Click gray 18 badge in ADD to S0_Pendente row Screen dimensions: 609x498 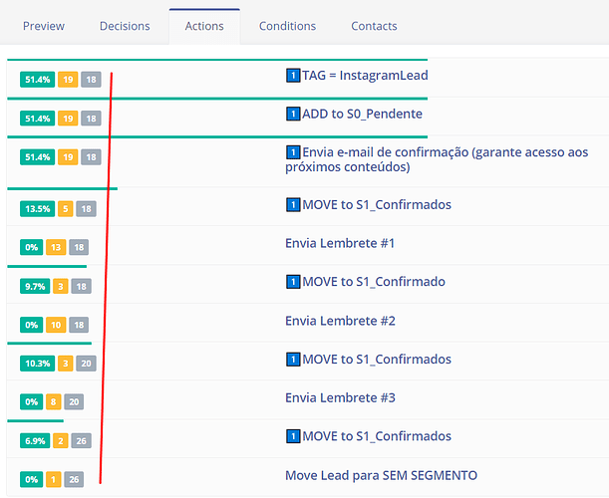91,119
